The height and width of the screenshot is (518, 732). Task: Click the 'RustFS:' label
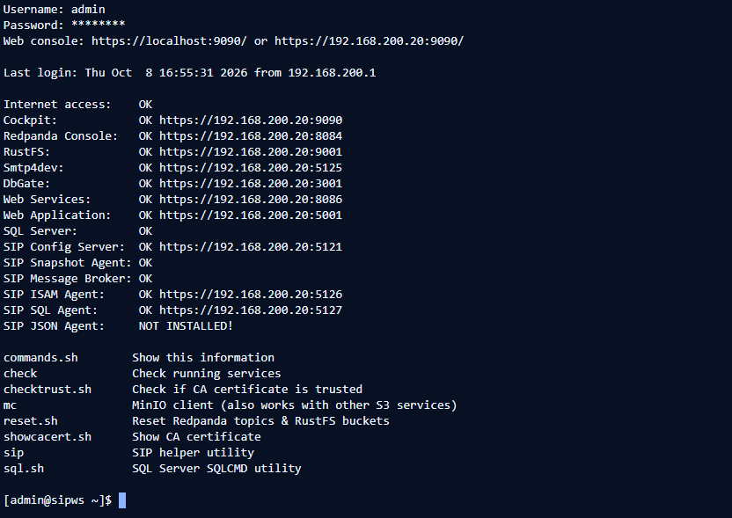pyautogui.click(x=26, y=152)
